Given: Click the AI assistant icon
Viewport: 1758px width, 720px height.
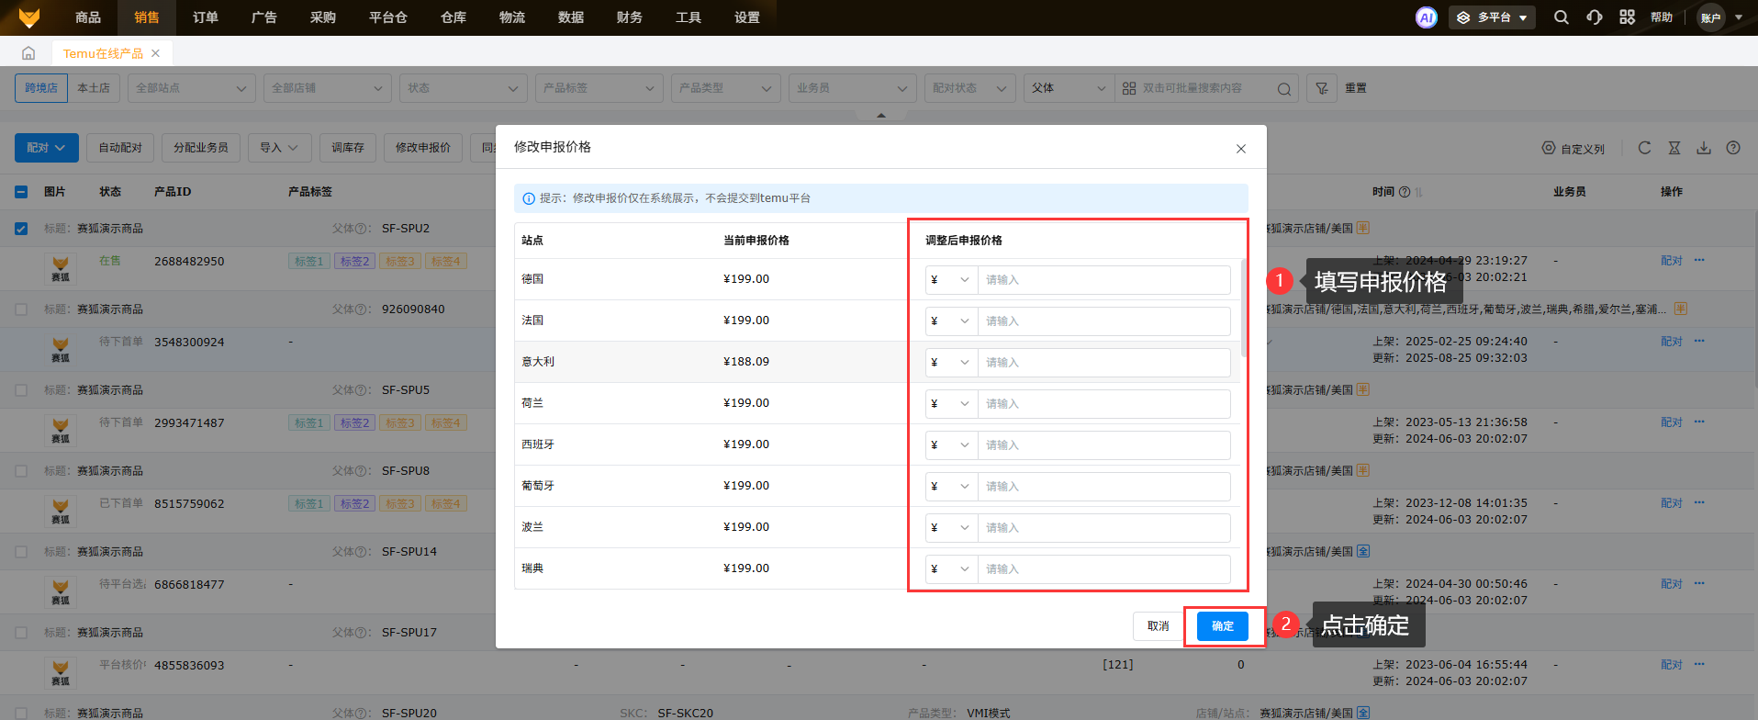Looking at the screenshot, I should pos(1426,17).
